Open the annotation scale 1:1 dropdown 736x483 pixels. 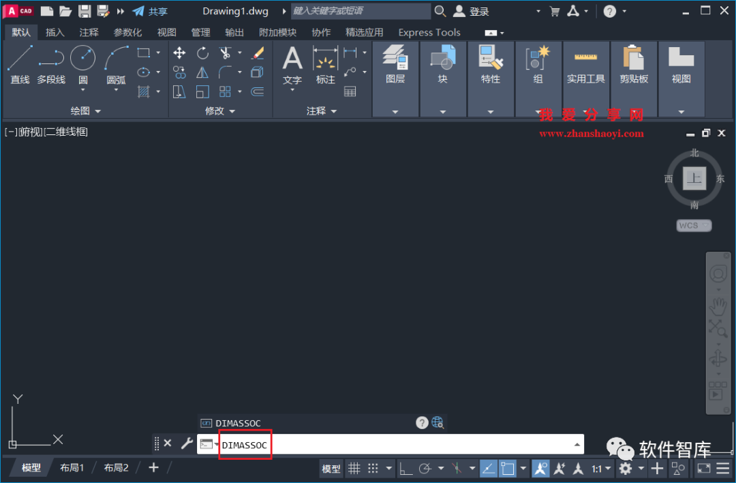[598, 468]
